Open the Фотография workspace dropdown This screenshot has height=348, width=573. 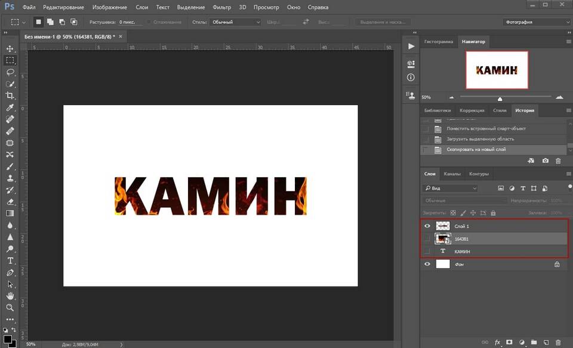click(x=537, y=22)
